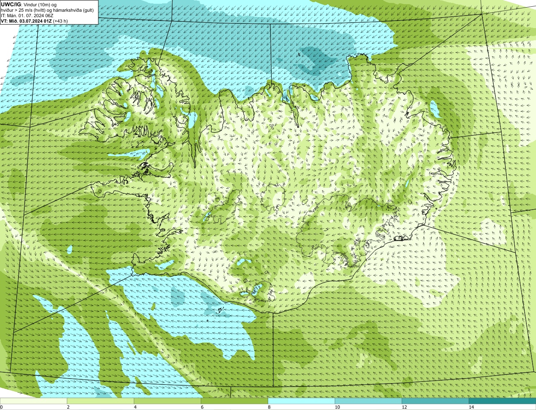Click the "10" tick label on the colour scale
This screenshot has width=536, height=410.
(x=337, y=407)
